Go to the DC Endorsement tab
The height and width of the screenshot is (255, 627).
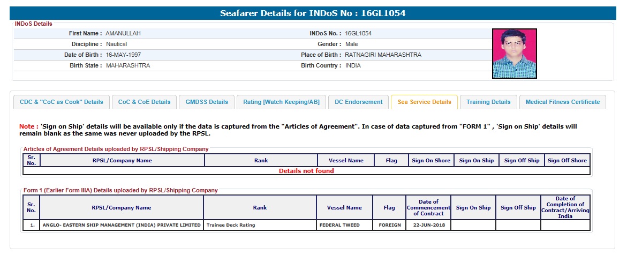[x=358, y=102]
